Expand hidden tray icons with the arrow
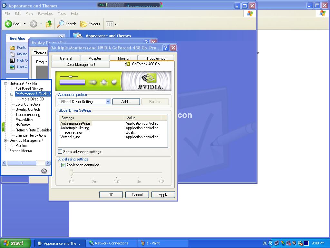Screen dimensions: 330x248 271,243
